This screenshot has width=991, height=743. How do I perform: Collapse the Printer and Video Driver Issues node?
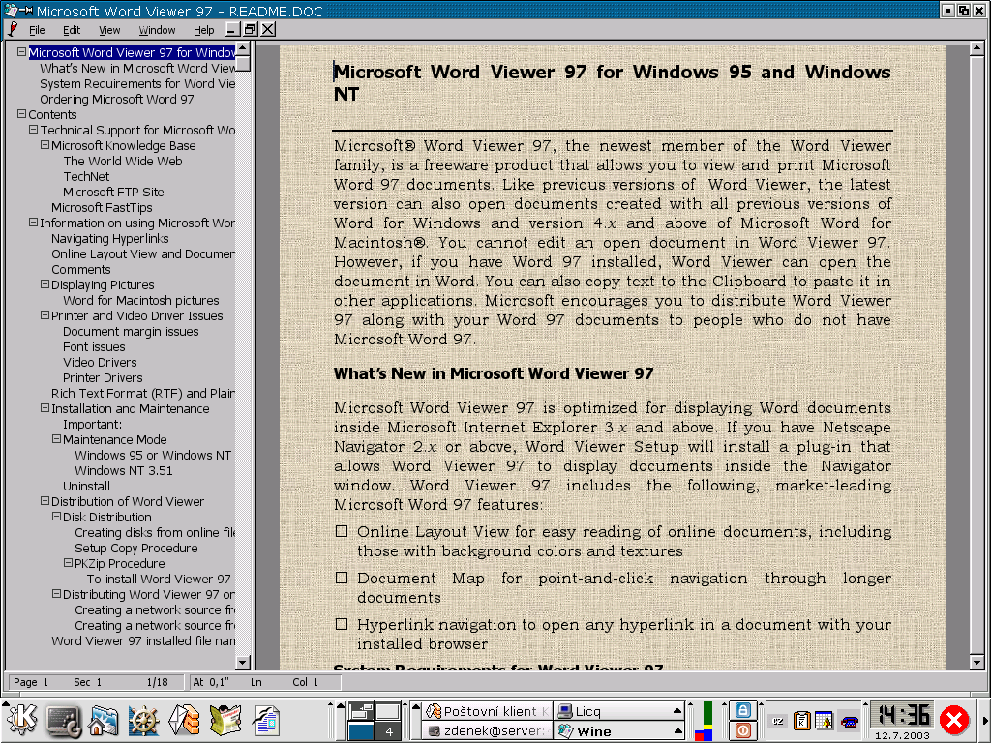(45, 314)
